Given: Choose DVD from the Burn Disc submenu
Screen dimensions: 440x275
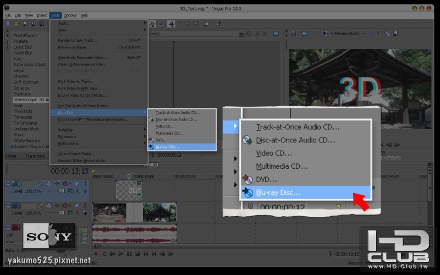Looking at the screenshot, I should (x=161, y=140).
